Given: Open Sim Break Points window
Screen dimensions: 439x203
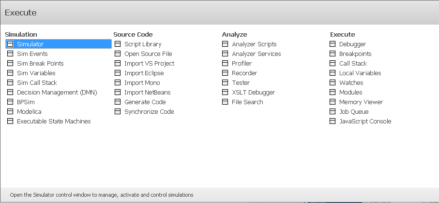Looking at the screenshot, I should pos(40,64).
